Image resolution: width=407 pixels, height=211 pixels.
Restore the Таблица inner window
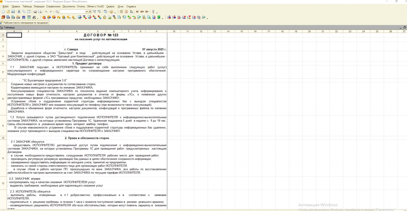[404, 27]
